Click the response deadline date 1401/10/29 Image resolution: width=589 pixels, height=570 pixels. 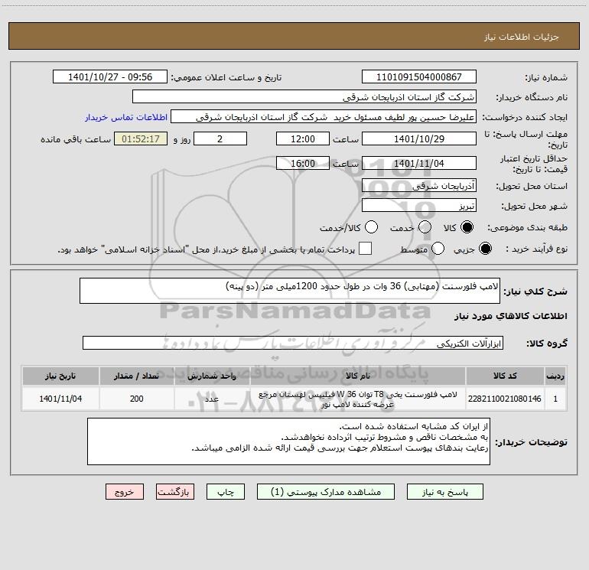[x=419, y=138]
